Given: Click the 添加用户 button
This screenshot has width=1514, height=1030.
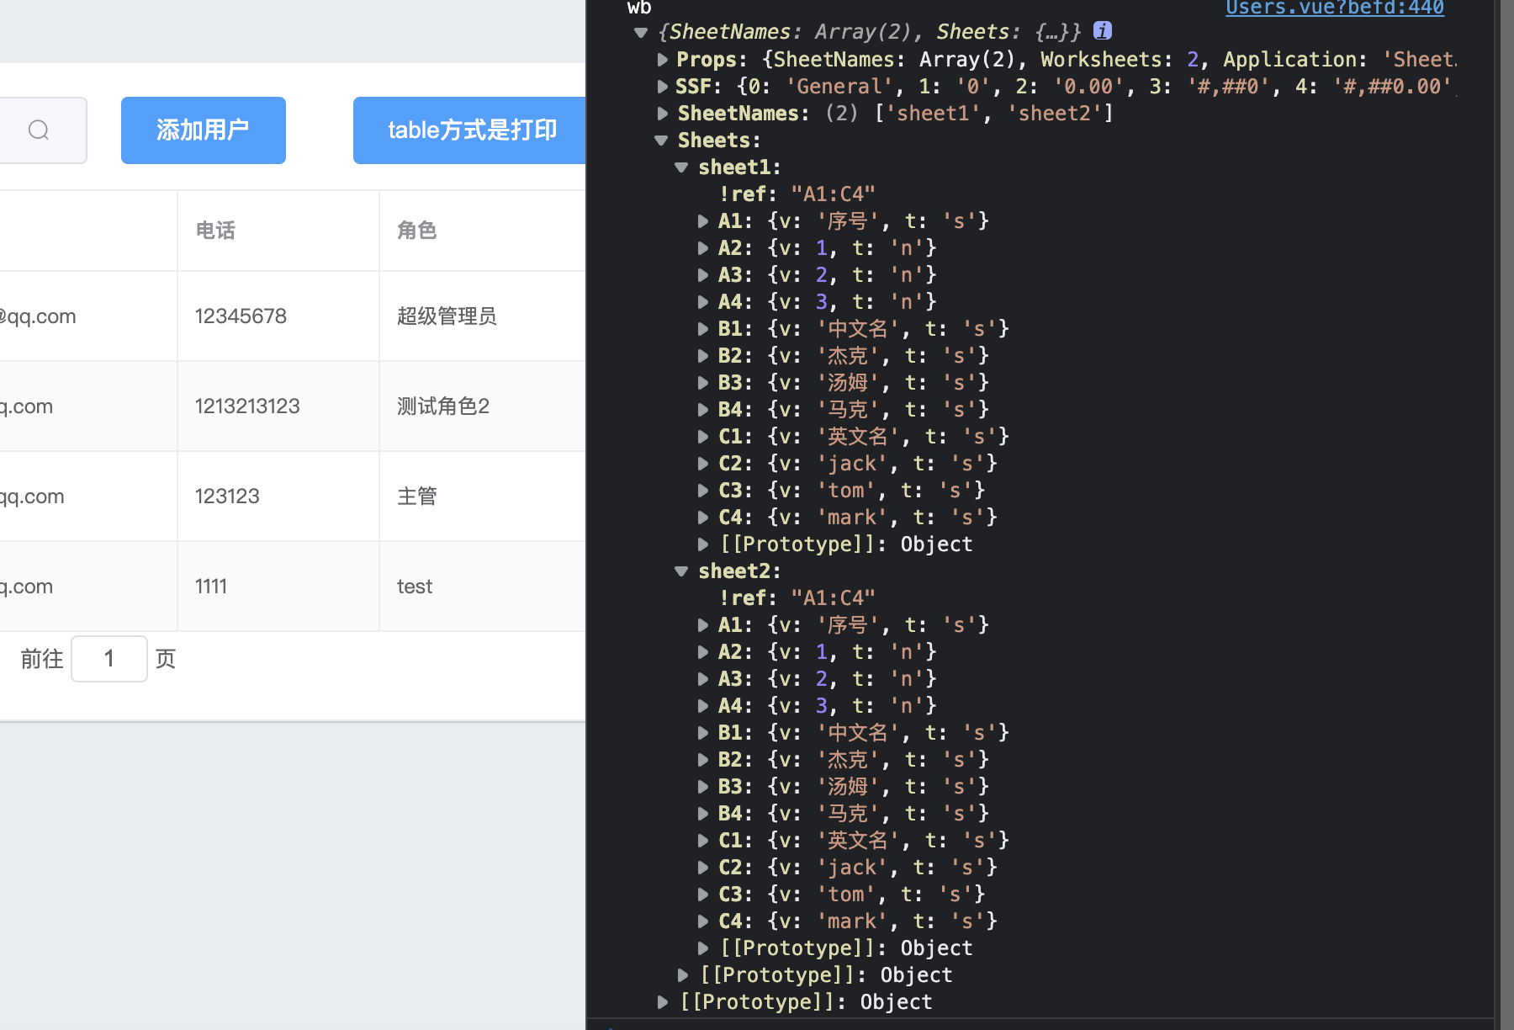Looking at the screenshot, I should (203, 130).
